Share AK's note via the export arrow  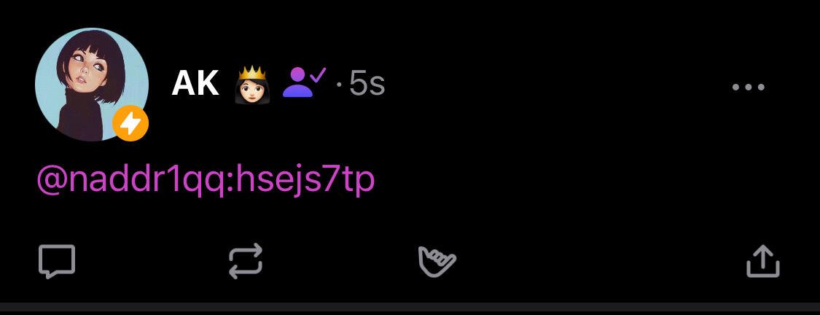pos(762,260)
